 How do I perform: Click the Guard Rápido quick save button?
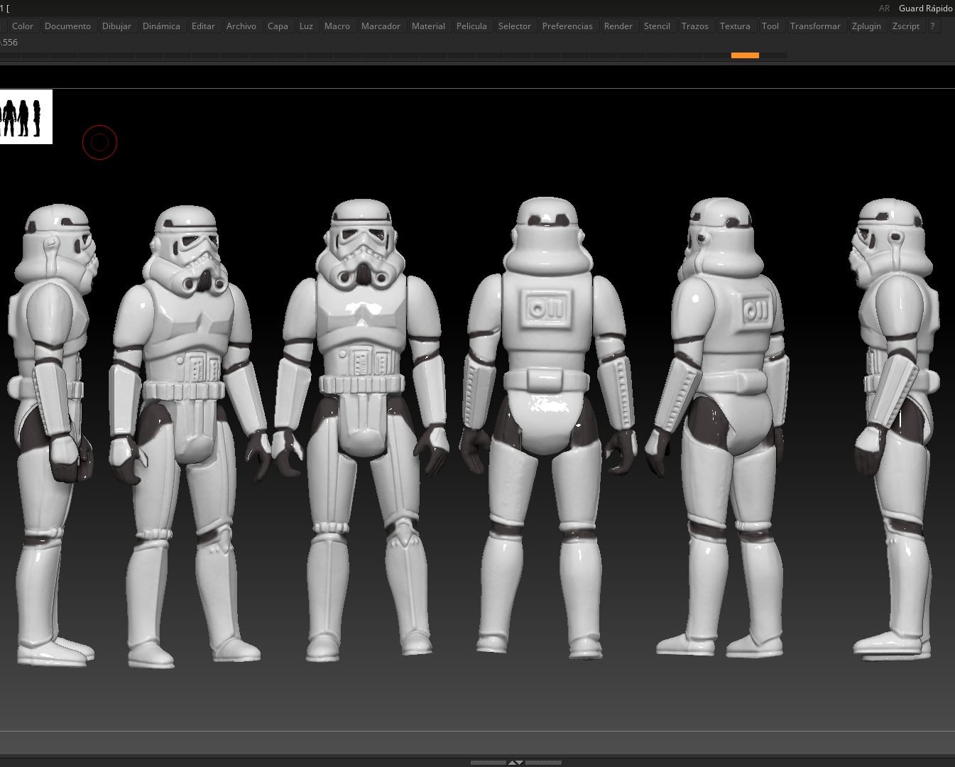point(925,9)
